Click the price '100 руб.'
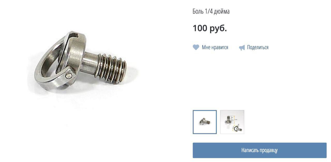331x162 pixels. [210, 28]
